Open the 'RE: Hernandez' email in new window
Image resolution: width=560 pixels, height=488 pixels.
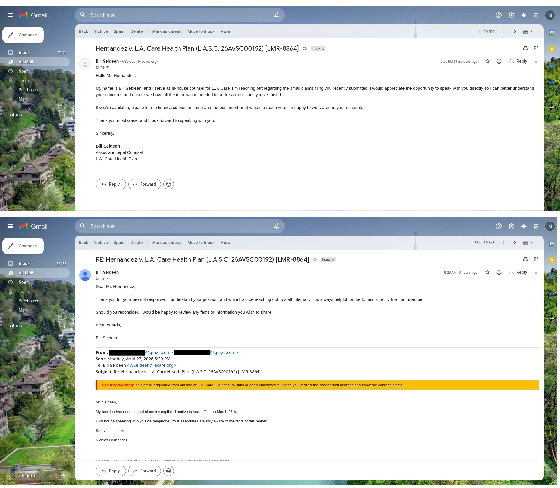(536, 259)
